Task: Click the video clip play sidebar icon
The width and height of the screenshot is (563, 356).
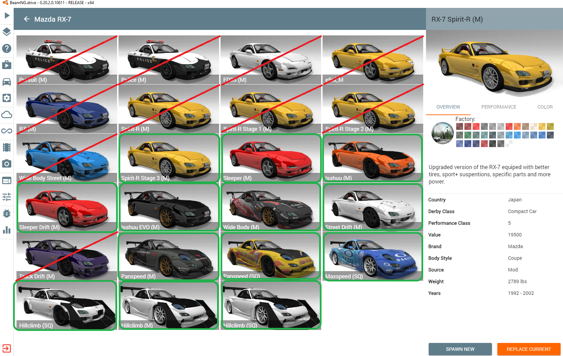Action: [7, 65]
